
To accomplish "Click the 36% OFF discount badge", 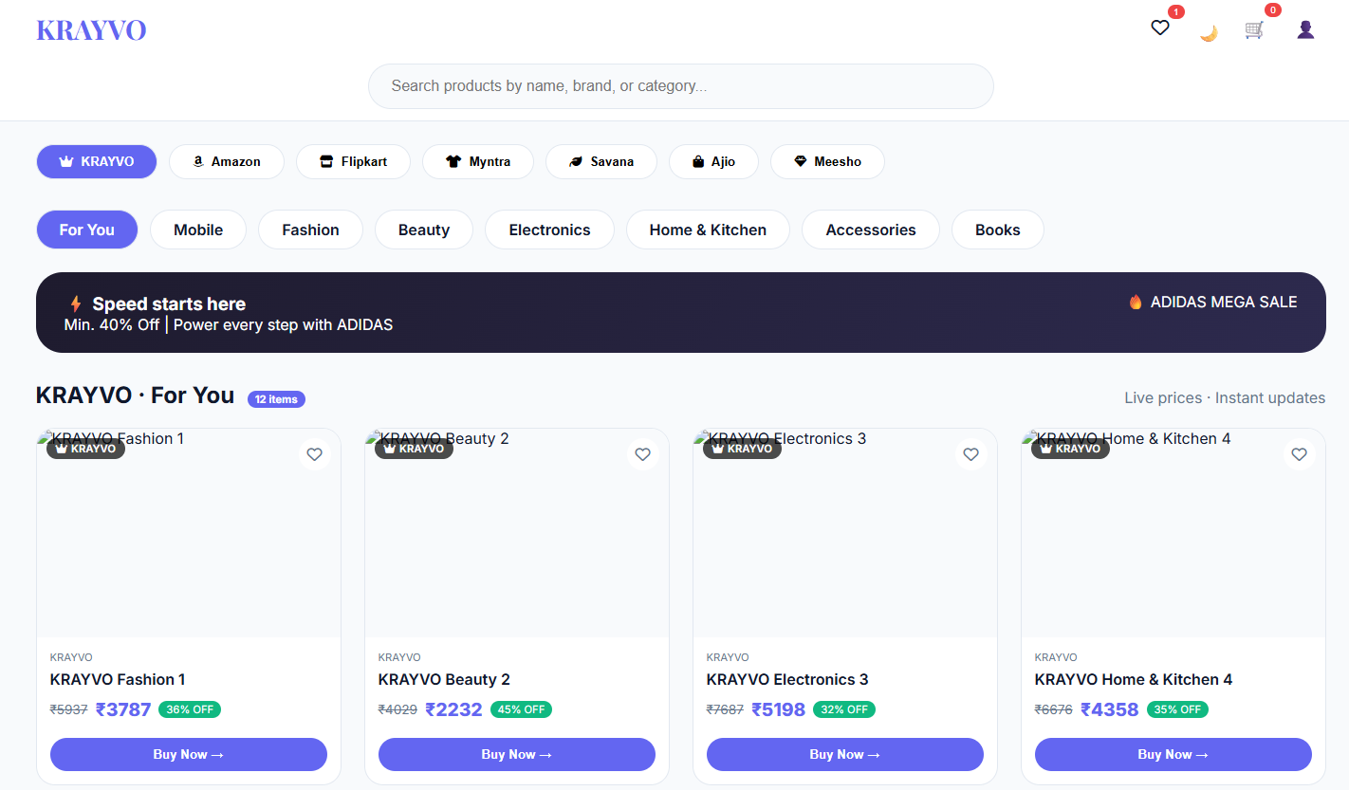I will point(190,709).
